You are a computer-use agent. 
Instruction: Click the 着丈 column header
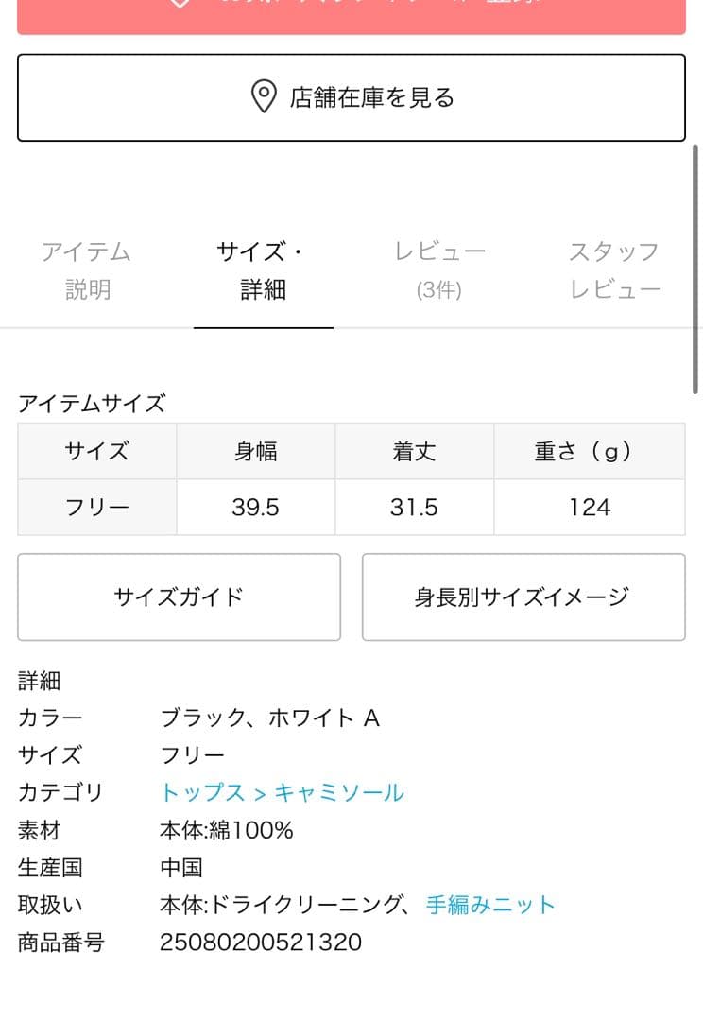pyautogui.click(x=414, y=452)
